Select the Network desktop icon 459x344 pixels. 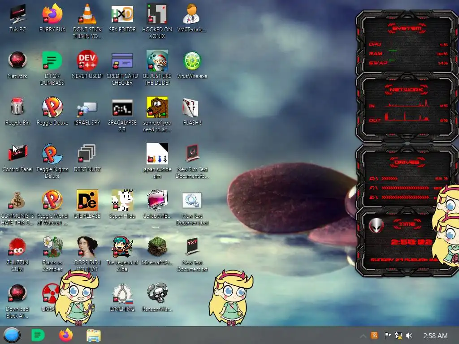[17, 65]
